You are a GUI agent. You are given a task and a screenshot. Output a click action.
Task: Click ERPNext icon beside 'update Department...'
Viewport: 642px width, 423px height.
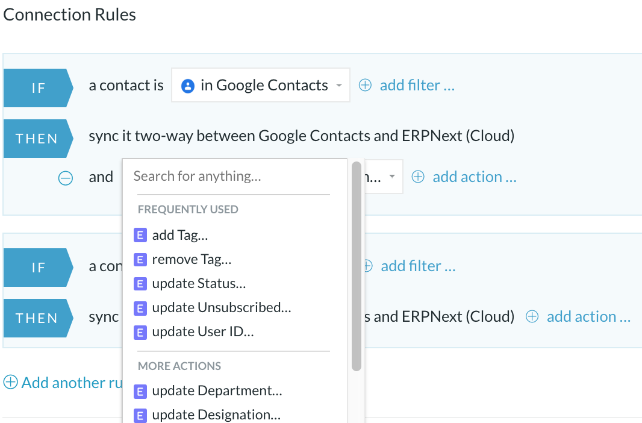pyautogui.click(x=140, y=392)
